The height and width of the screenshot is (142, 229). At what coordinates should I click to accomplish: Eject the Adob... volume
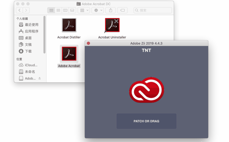40,78
